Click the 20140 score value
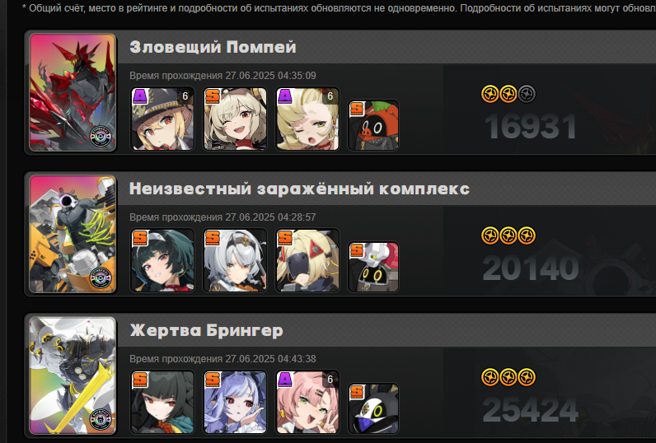Viewport: 656px width, 443px height. click(x=531, y=268)
